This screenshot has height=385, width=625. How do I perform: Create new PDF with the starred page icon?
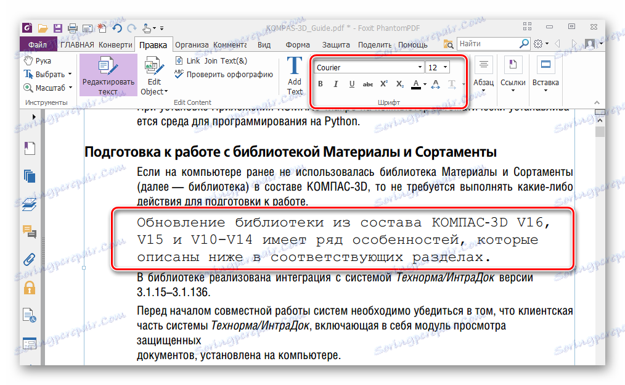[102, 28]
